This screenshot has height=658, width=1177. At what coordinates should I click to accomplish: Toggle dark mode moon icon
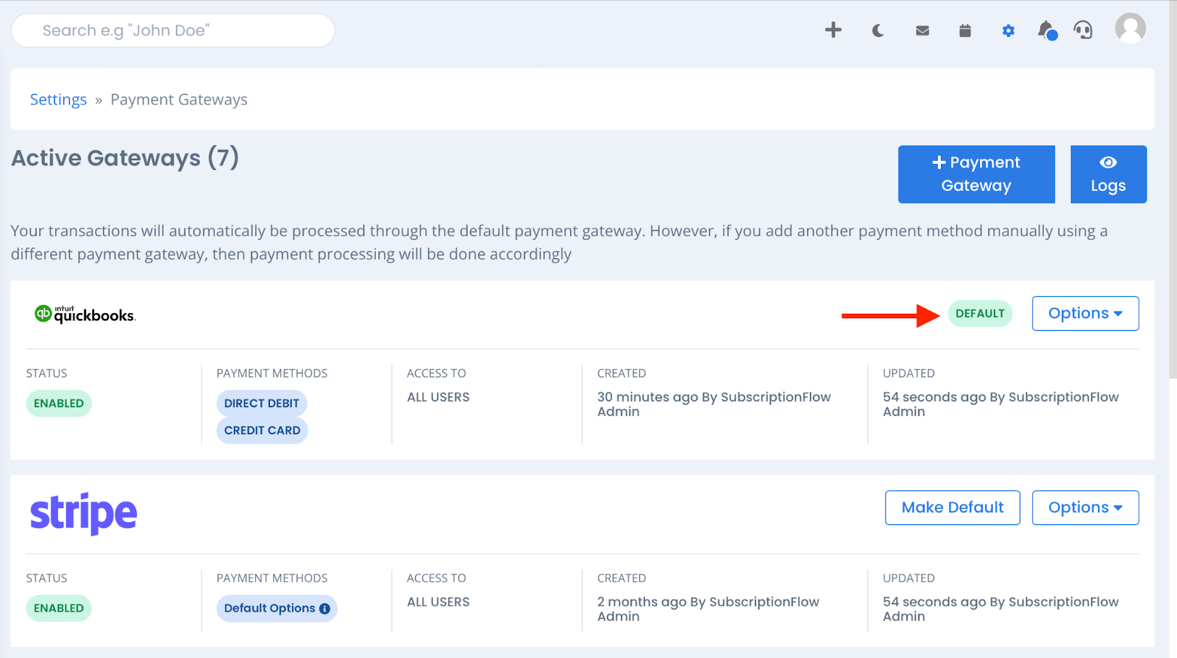pos(878,31)
